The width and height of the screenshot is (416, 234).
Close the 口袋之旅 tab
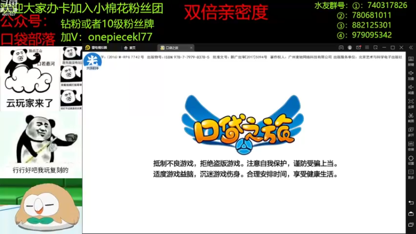click(191, 48)
